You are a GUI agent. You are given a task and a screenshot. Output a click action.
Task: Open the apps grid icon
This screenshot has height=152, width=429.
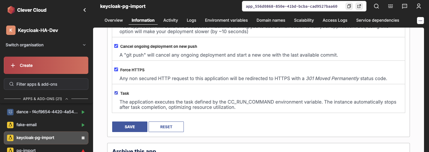tap(391, 6)
